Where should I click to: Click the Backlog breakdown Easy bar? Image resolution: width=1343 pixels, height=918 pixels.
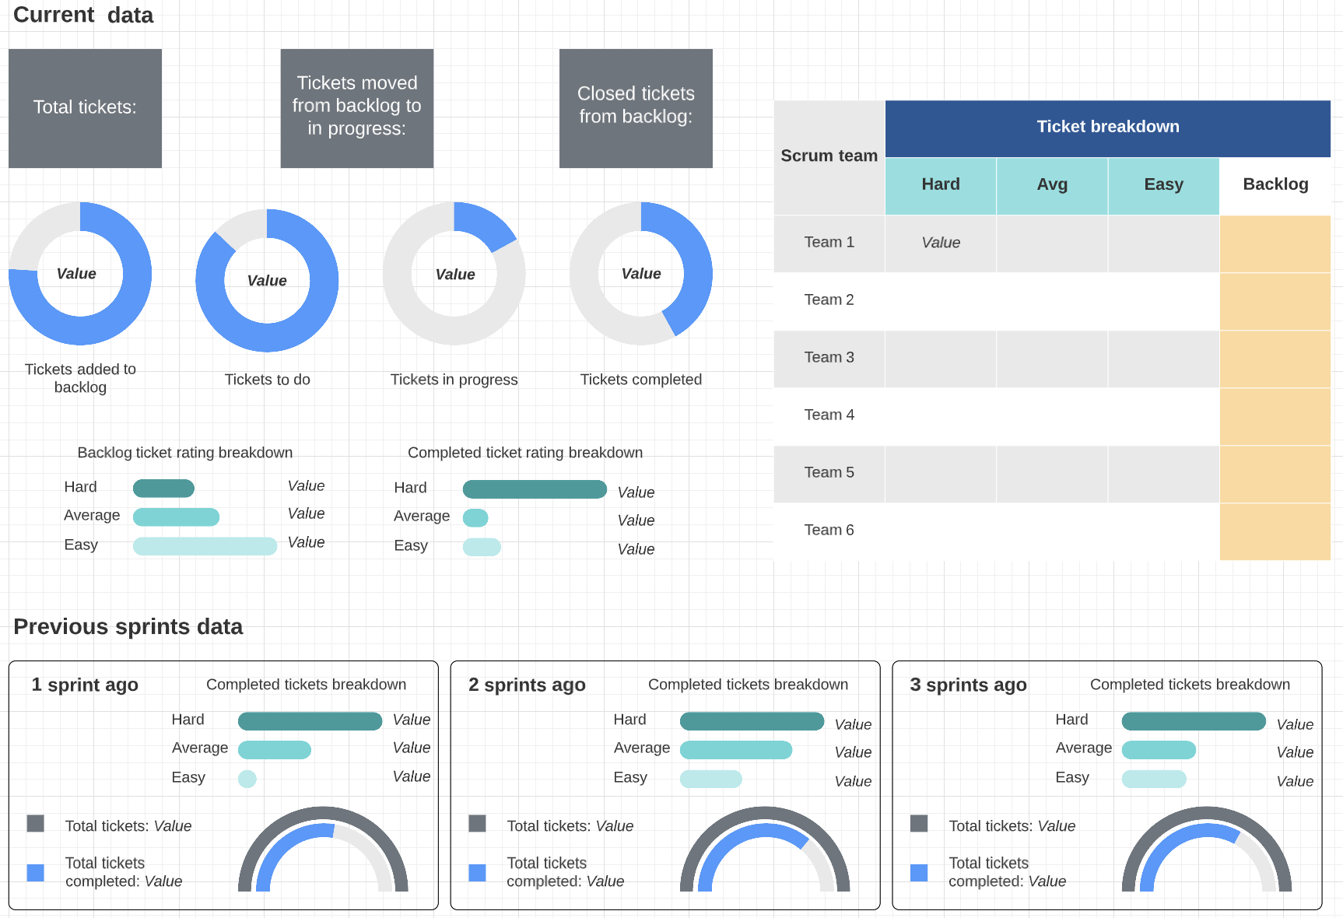click(x=205, y=546)
